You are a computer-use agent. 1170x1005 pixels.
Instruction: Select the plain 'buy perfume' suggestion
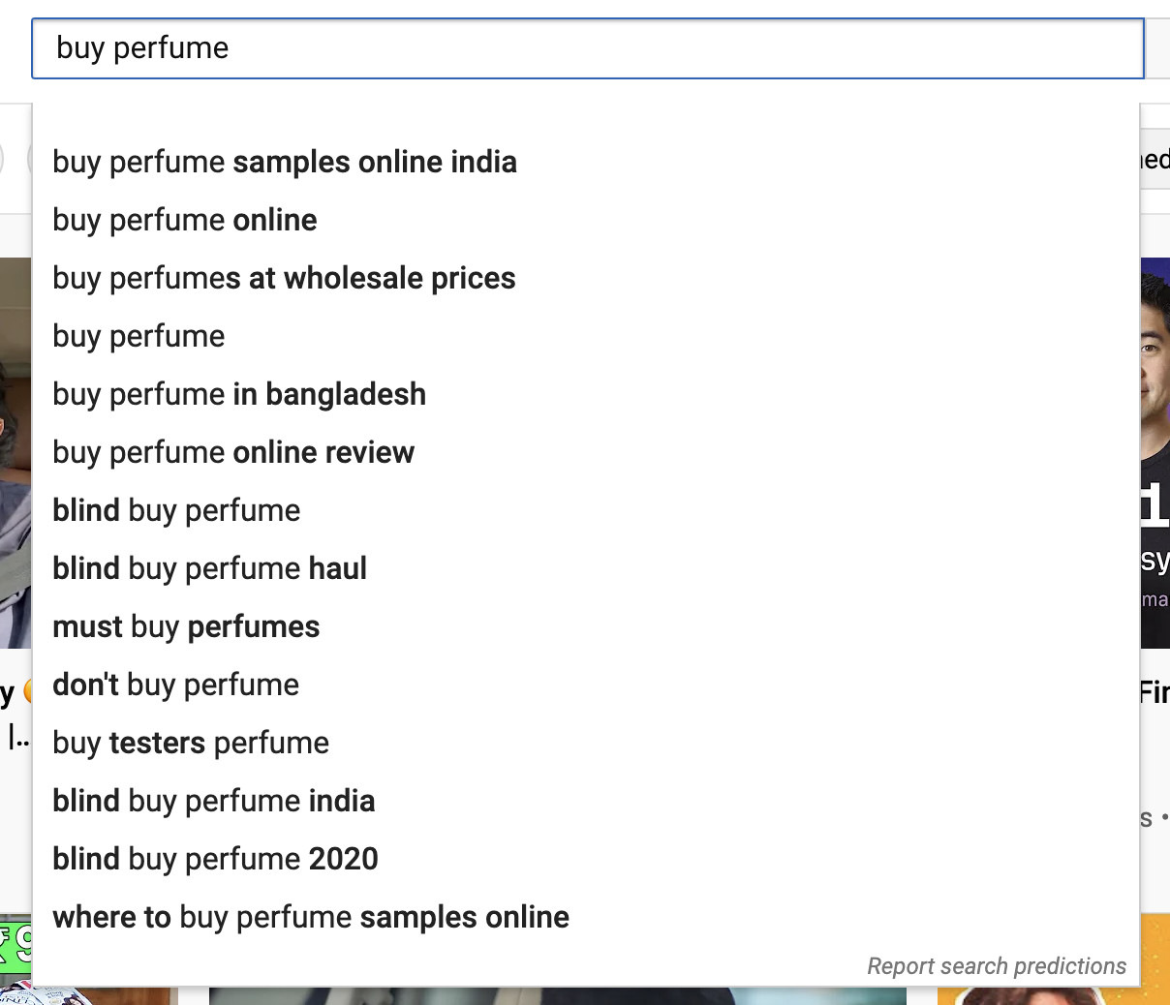pos(586,336)
